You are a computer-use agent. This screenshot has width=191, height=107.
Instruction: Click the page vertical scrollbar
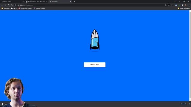(190, 56)
